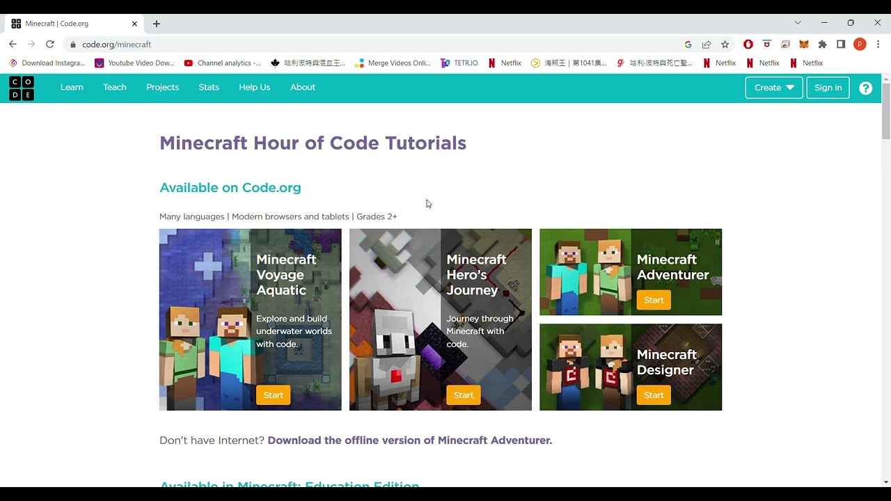The height and width of the screenshot is (501, 891).
Task: Open the TETR.IO bookmark
Action: [x=459, y=63]
